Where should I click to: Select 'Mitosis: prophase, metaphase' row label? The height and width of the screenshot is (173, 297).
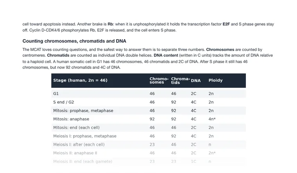point(83,111)
